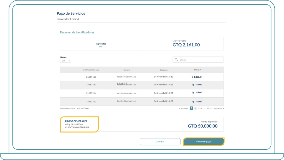The width and height of the screenshot is (284, 160).
Task: Click the Anterior left chevron
Action: [179, 108]
